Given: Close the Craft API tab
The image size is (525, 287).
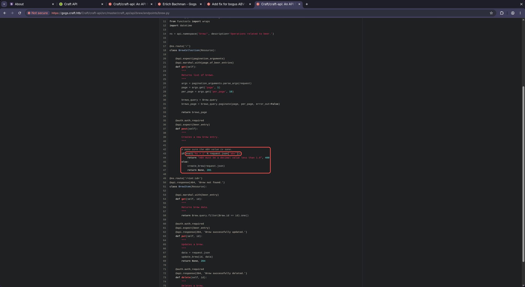Looking at the screenshot, I should click(x=102, y=4).
